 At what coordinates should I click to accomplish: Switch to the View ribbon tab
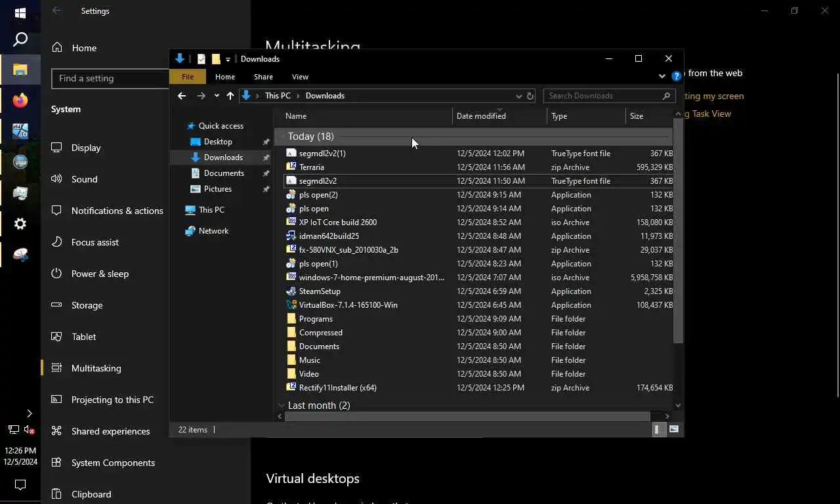300,77
